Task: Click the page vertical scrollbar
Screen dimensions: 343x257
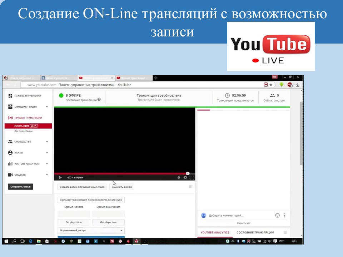Action: (x=302, y=133)
